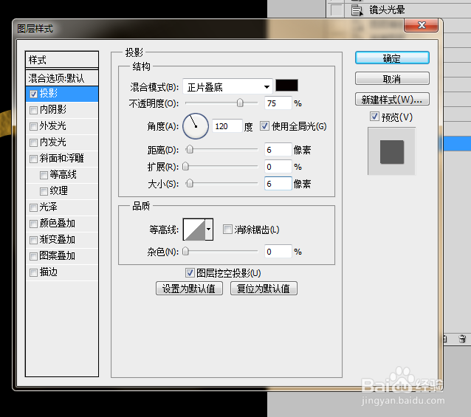Enable the 外发光 checkbox

pyautogui.click(x=34, y=126)
